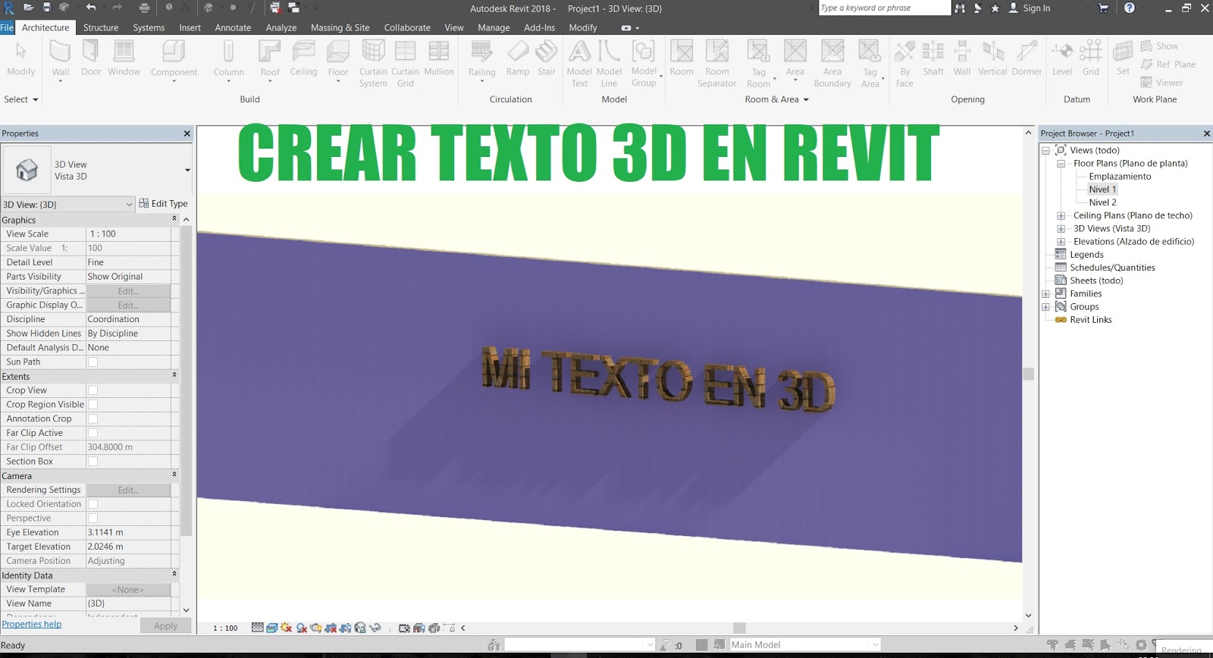Expand the Ceiling Plans tree node
The width and height of the screenshot is (1213, 658).
pos(1061,216)
